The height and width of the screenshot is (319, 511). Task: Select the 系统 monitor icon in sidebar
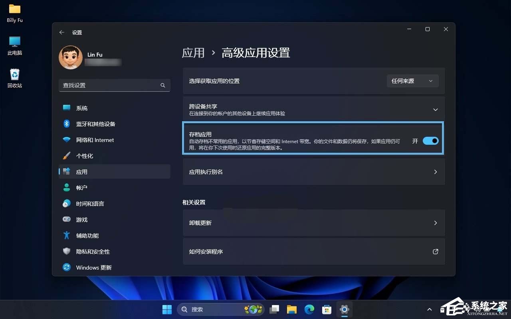point(66,108)
